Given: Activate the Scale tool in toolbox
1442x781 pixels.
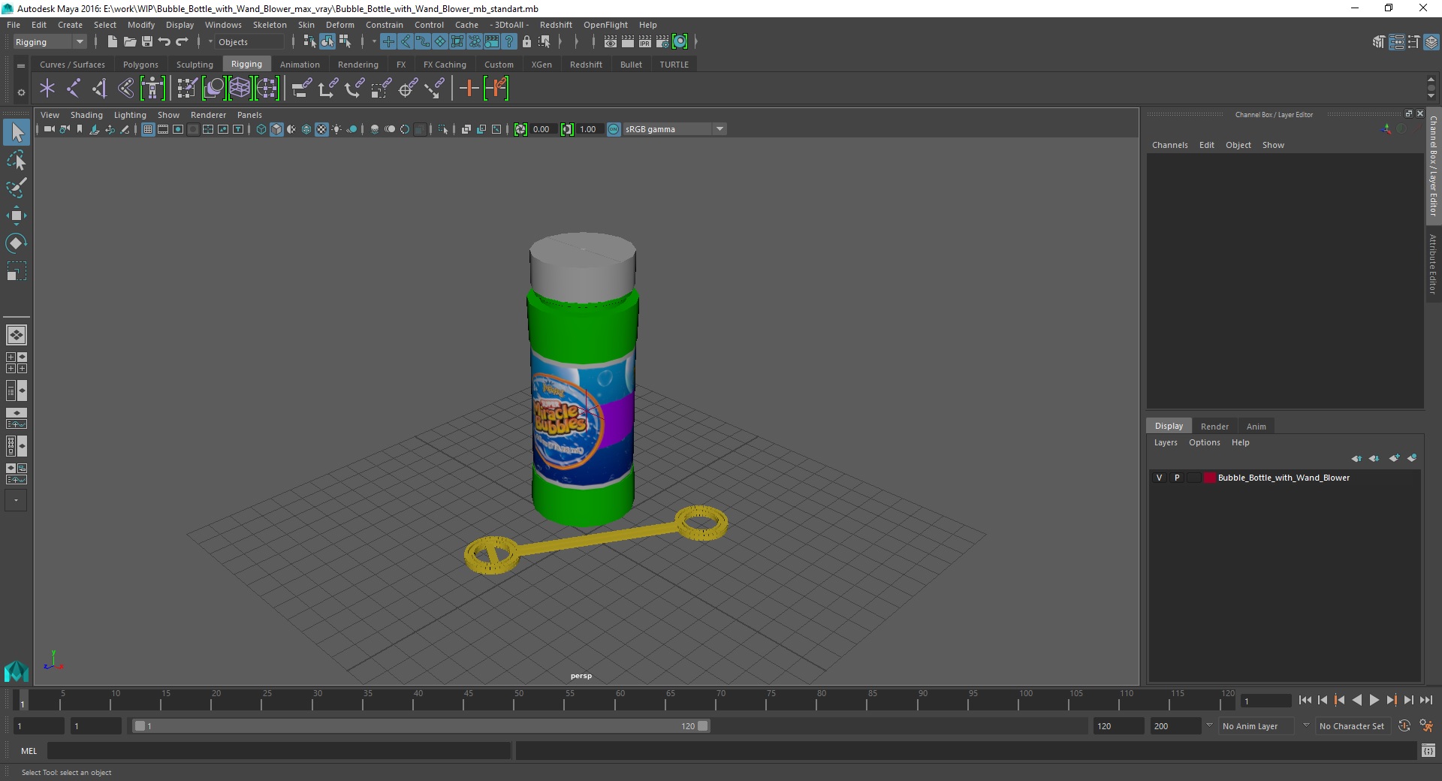Looking at the screenshot, I should coord(17,271).
